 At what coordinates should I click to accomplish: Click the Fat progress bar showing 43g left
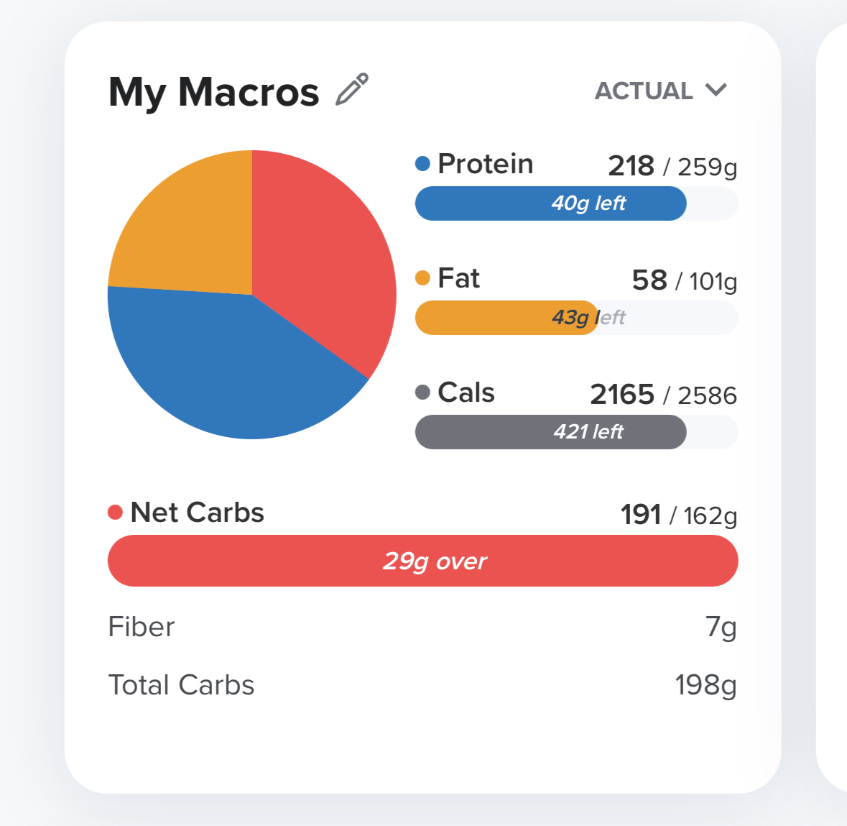click(x=575, y=318)
